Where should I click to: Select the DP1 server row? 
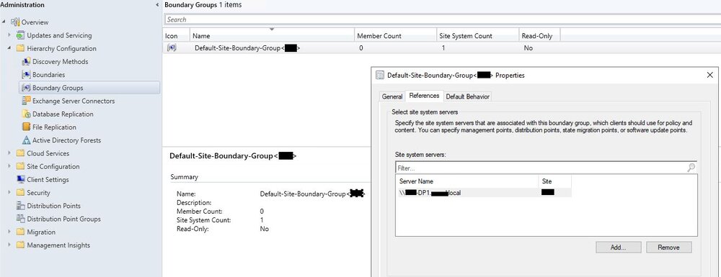pos(483,193)
